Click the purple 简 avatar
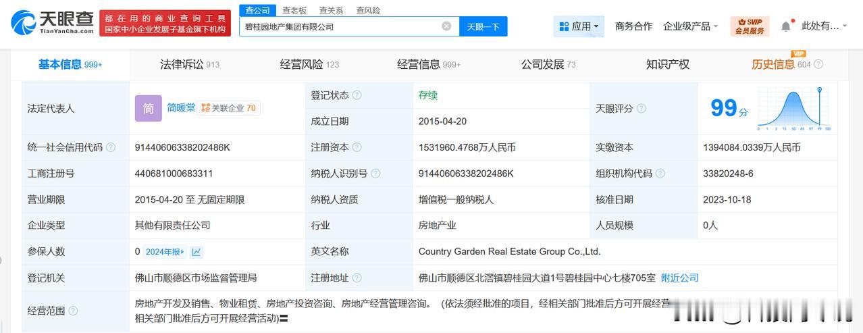This screenshot has height=333, width=863. click(x=149, y=108)
